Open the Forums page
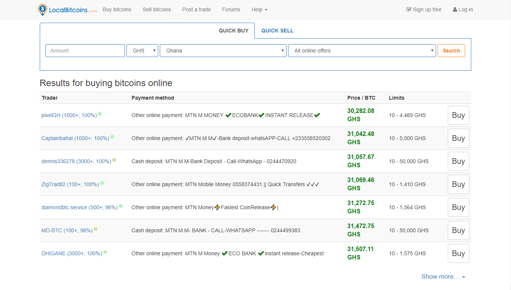The height and width of the screenshot is (290, 511). point(231,9)
